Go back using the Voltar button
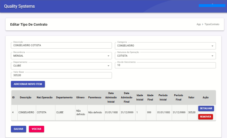The image size is (227, 138). click(36, 129)
